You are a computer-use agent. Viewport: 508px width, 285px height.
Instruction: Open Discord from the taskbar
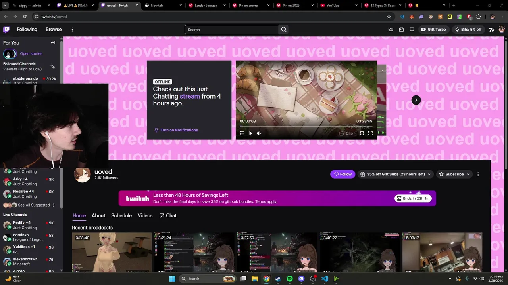tap(301, 279)
